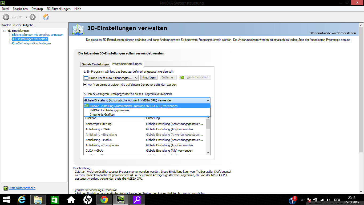Open the Windows Start button
The image size is (364, 205).
pyautogui.click(x=7, y=200)
